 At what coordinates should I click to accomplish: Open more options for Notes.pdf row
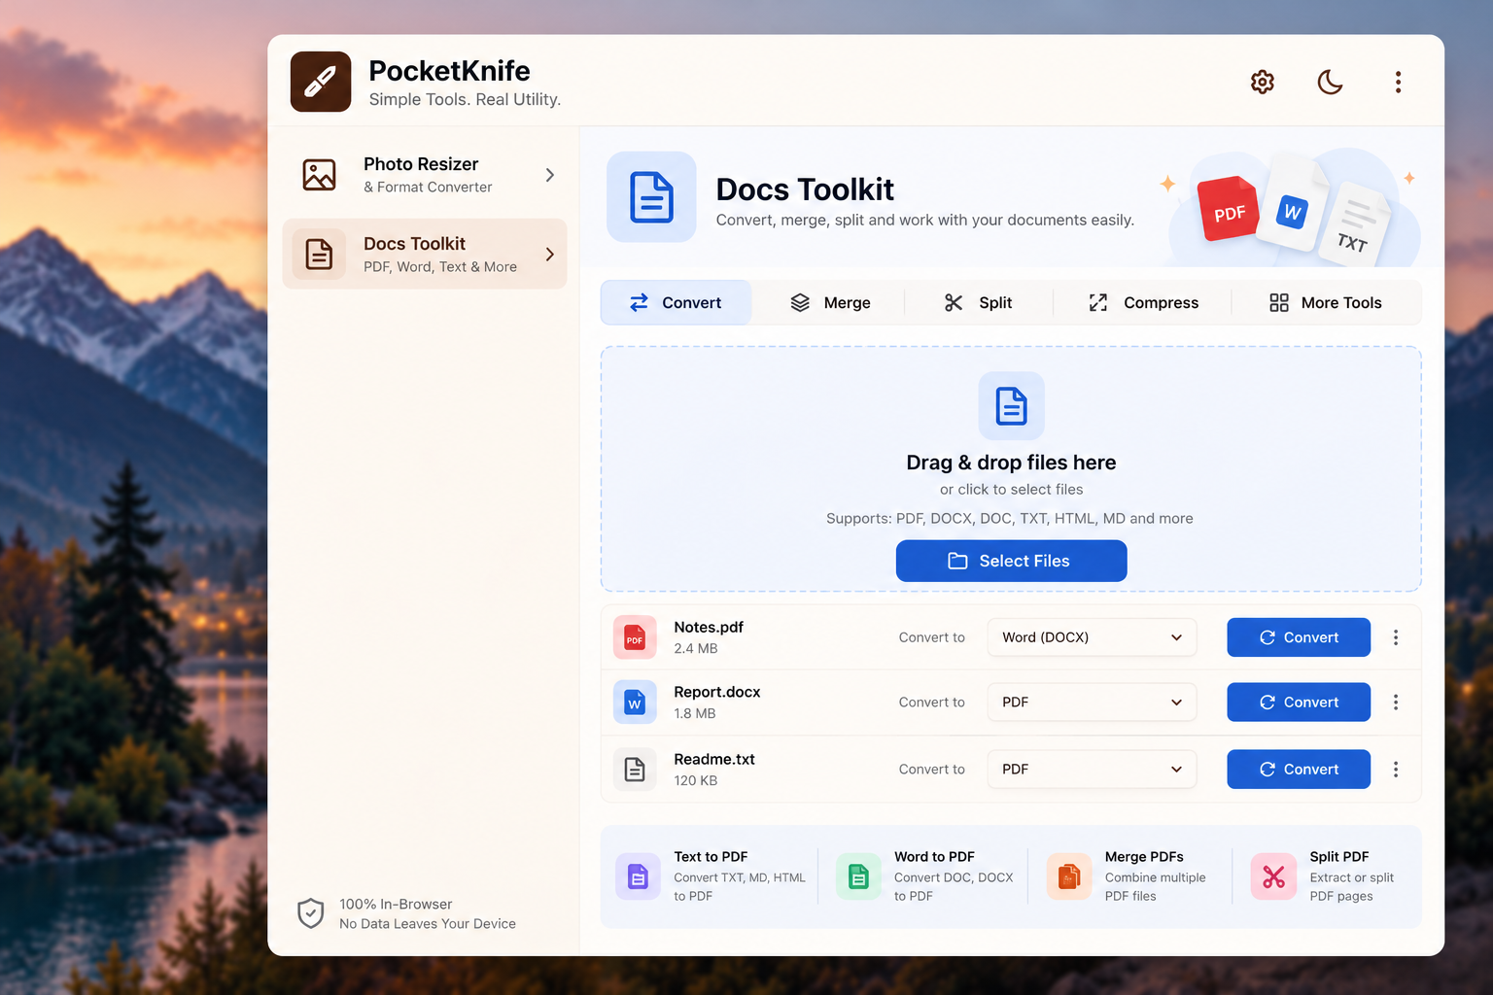[1396, 637]
